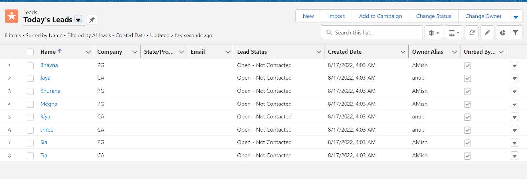Screen dimensions: 527x179
Task: Open row actions for Sia
Action: coord(515,143)
